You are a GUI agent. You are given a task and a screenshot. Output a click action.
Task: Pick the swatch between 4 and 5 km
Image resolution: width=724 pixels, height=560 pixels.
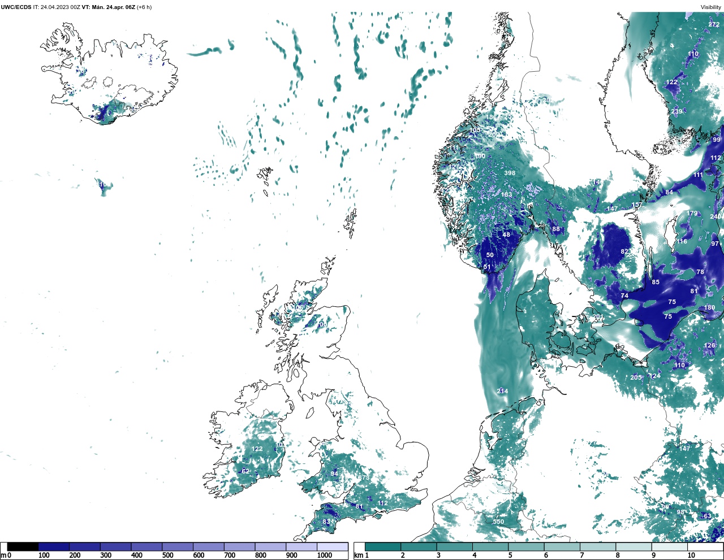(x=490, y=546)
